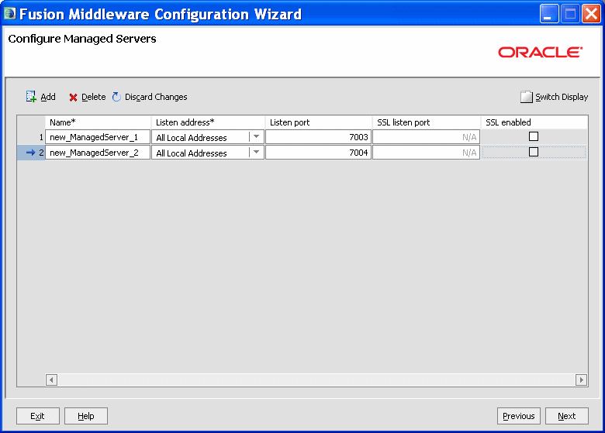Screen dimensions: 605x433
Task: Click the Discard Changes circular arrow icon
Action: point(116,97)
